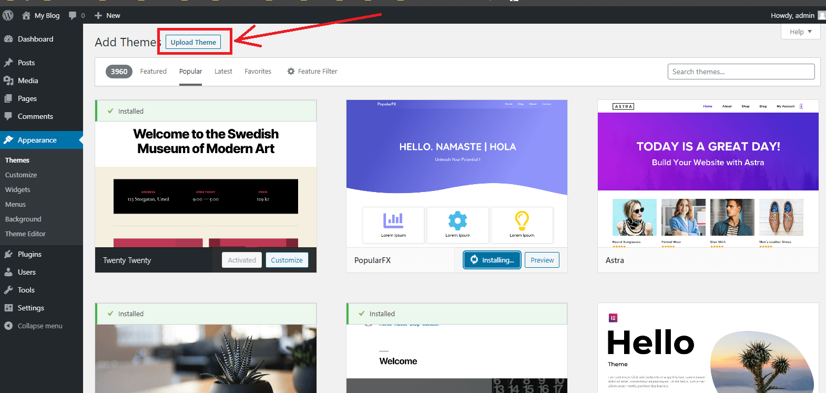Image resolution: width=826 pixels, height=393 pixels.
Task: Click the Media icon
Action: click(8, 80)
